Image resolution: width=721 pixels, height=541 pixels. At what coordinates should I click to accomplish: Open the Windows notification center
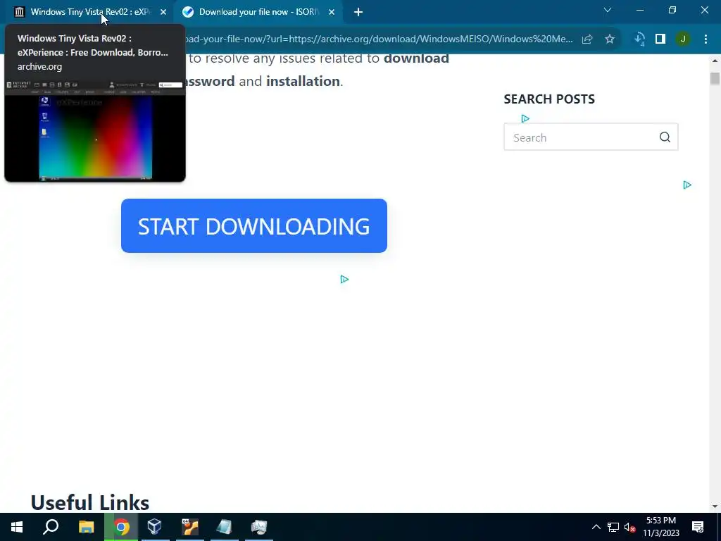coord(698,527)
